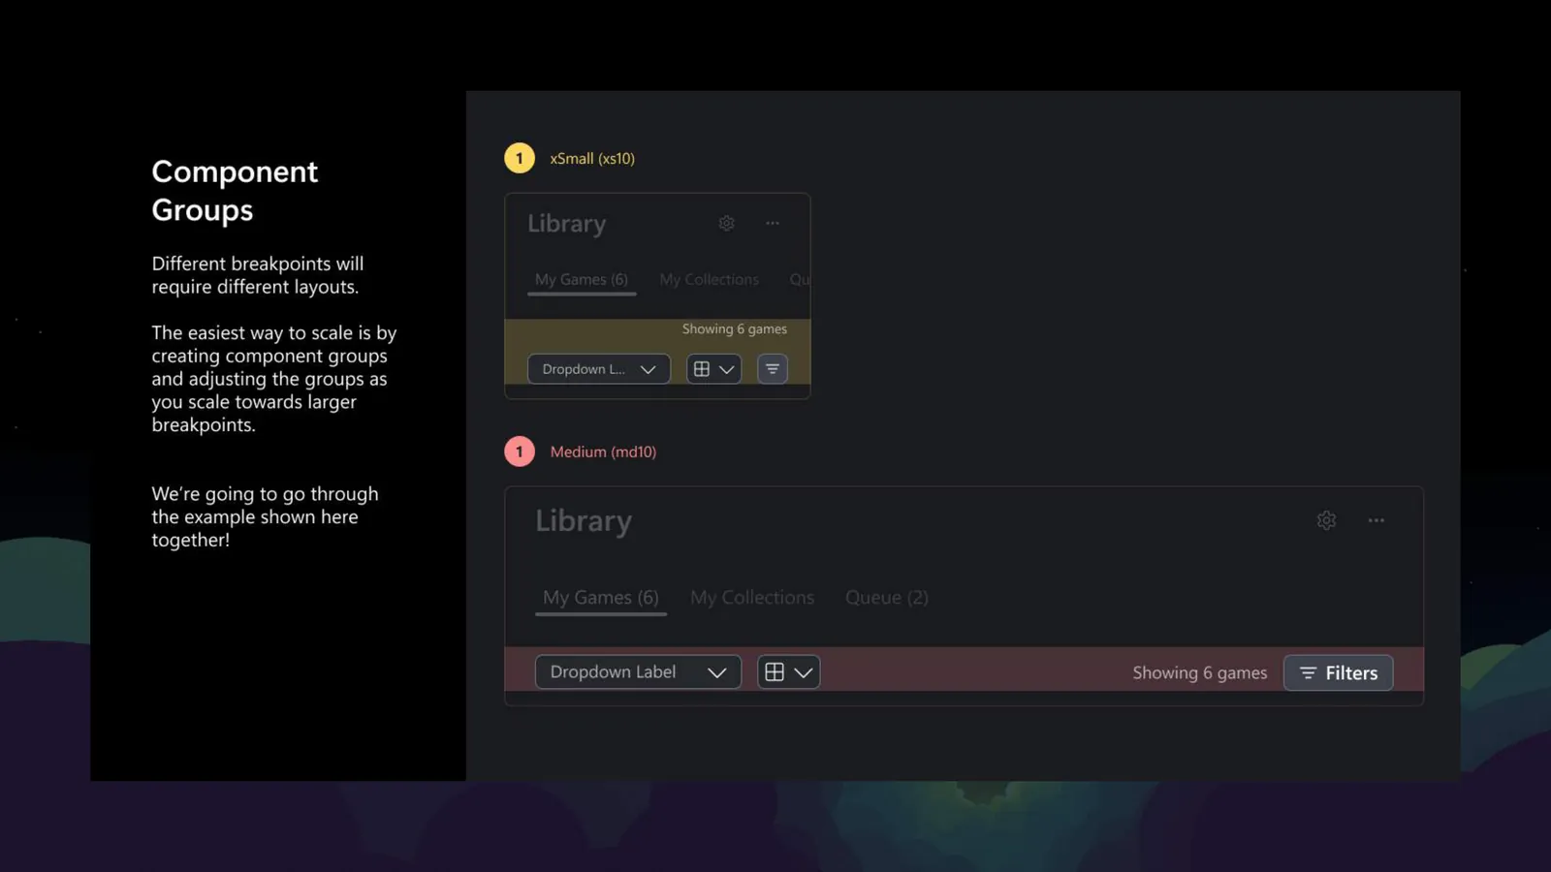Click the filter icon button in xSmall layout
Screen dimensions: 1551x872
(773, 369)
